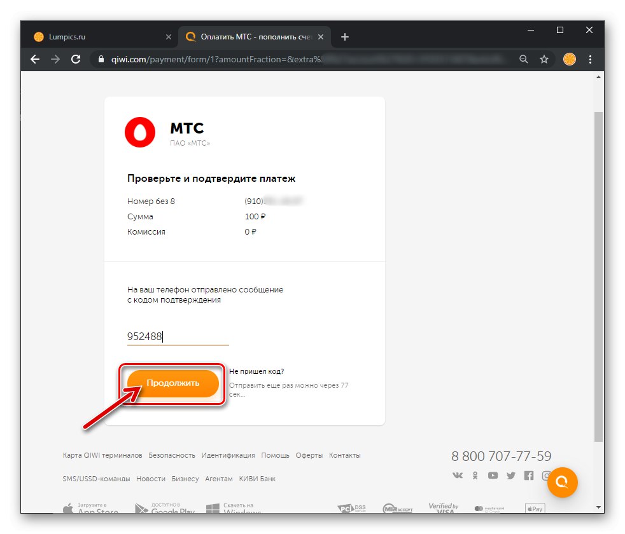The height and width of the screenshot is (534, 625).
Task: Bookmark this page with the star icon
Action: [x=544, y=59]
